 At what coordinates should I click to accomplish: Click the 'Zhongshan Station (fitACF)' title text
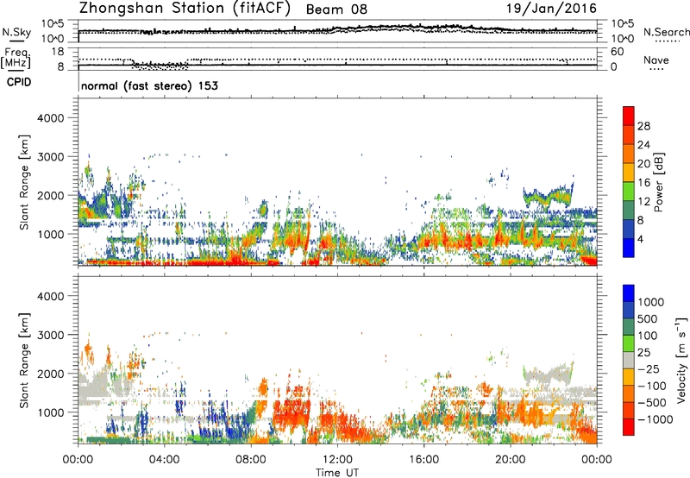click(x=185, y=9)
